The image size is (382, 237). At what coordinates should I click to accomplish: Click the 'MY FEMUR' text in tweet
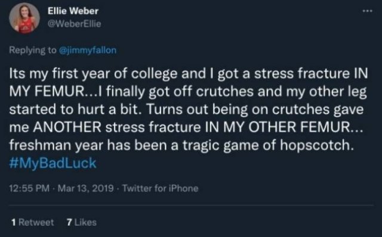47,92
